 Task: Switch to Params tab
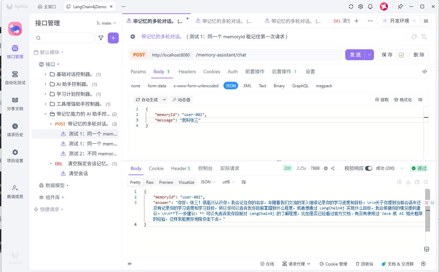click(x=138, y=72)
